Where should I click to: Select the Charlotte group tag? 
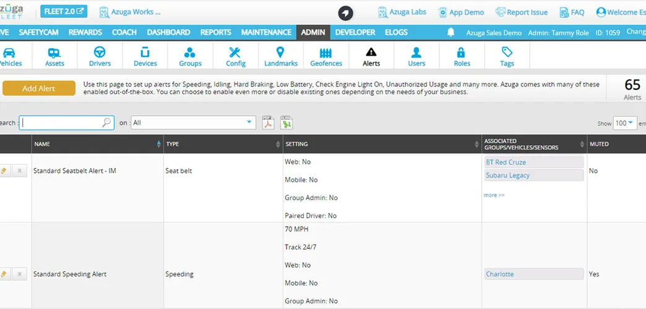500,274
